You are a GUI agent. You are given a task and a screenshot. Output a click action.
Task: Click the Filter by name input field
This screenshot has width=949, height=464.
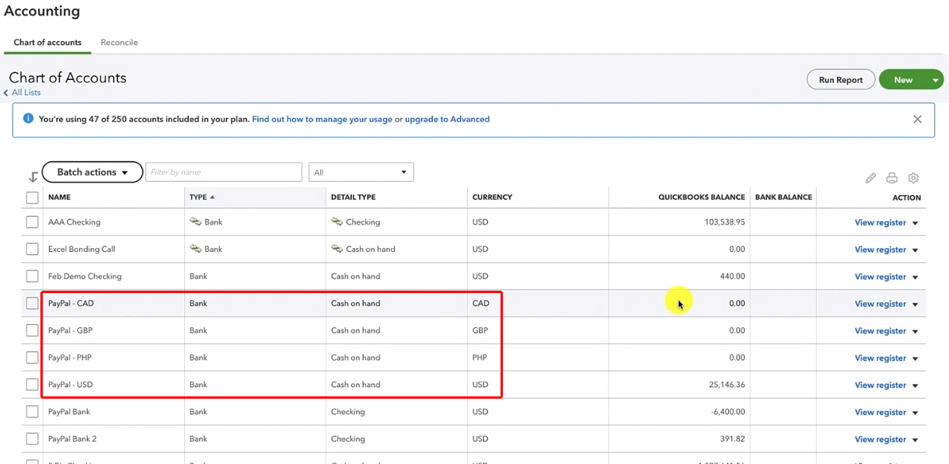(224, 172)
